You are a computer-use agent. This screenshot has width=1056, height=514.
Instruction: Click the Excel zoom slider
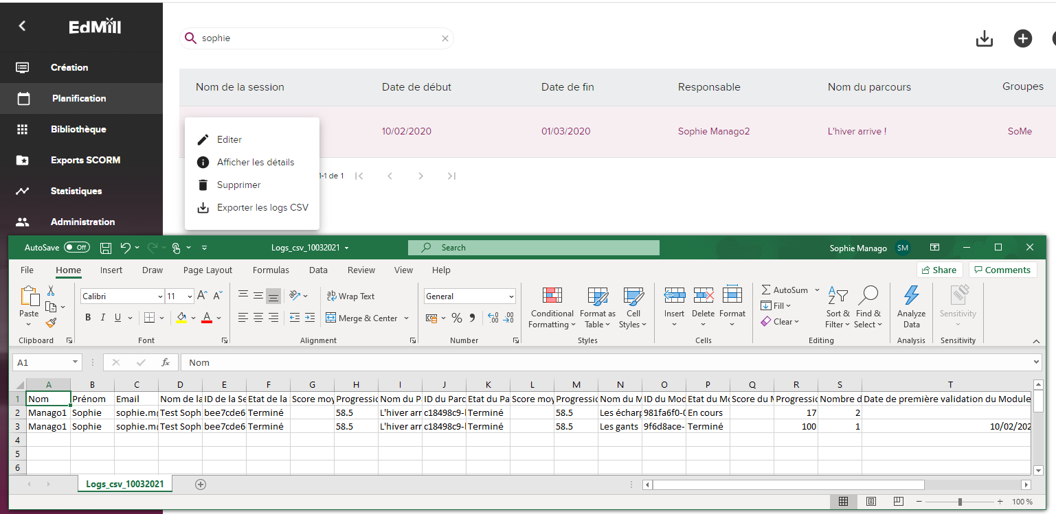(960, 502)
